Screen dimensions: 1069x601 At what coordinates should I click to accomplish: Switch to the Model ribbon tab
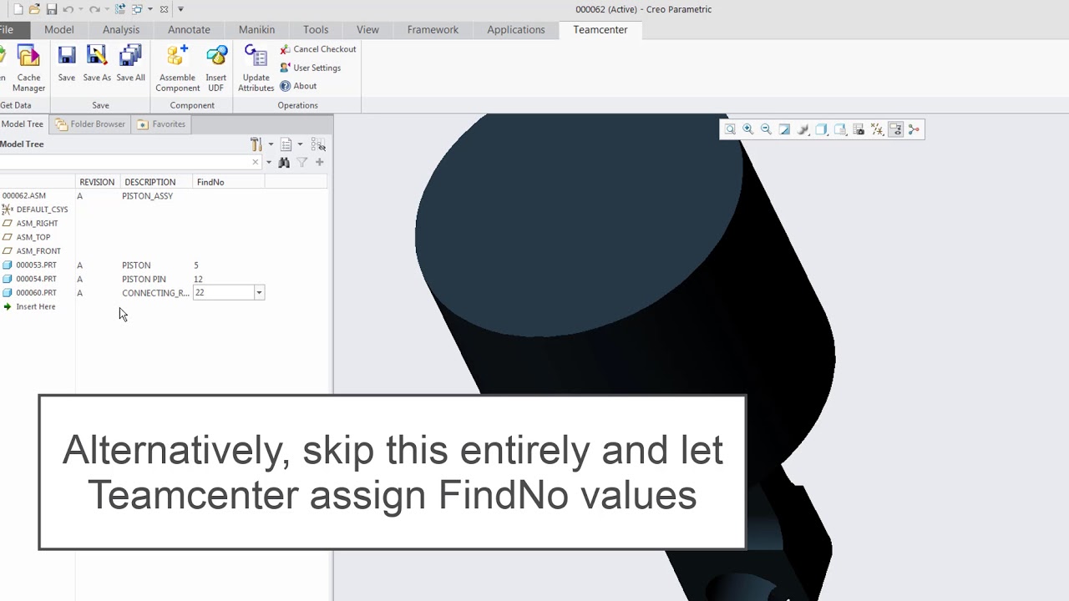coord(59,29)
